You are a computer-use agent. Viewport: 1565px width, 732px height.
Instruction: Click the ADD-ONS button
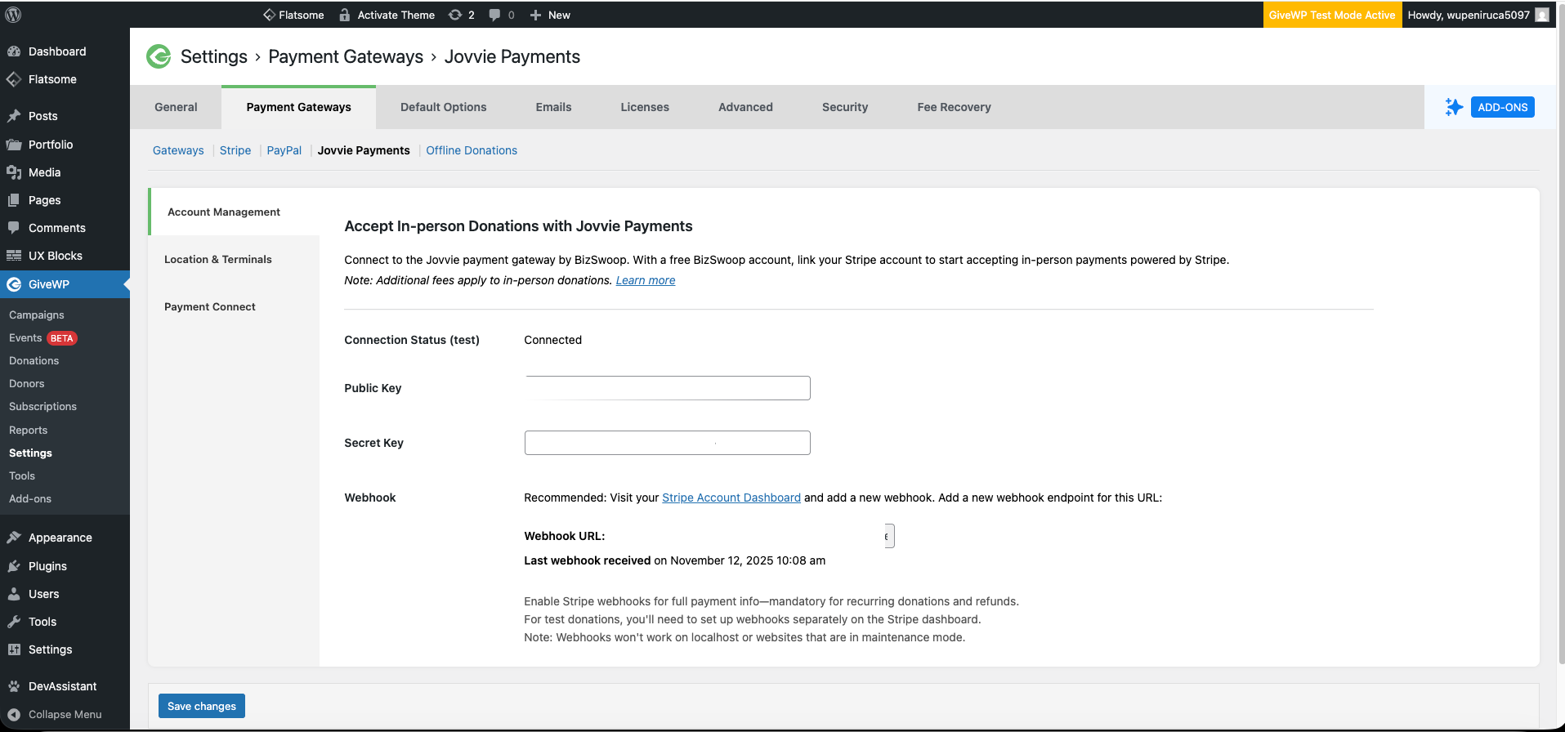[x=1502, y=107]
